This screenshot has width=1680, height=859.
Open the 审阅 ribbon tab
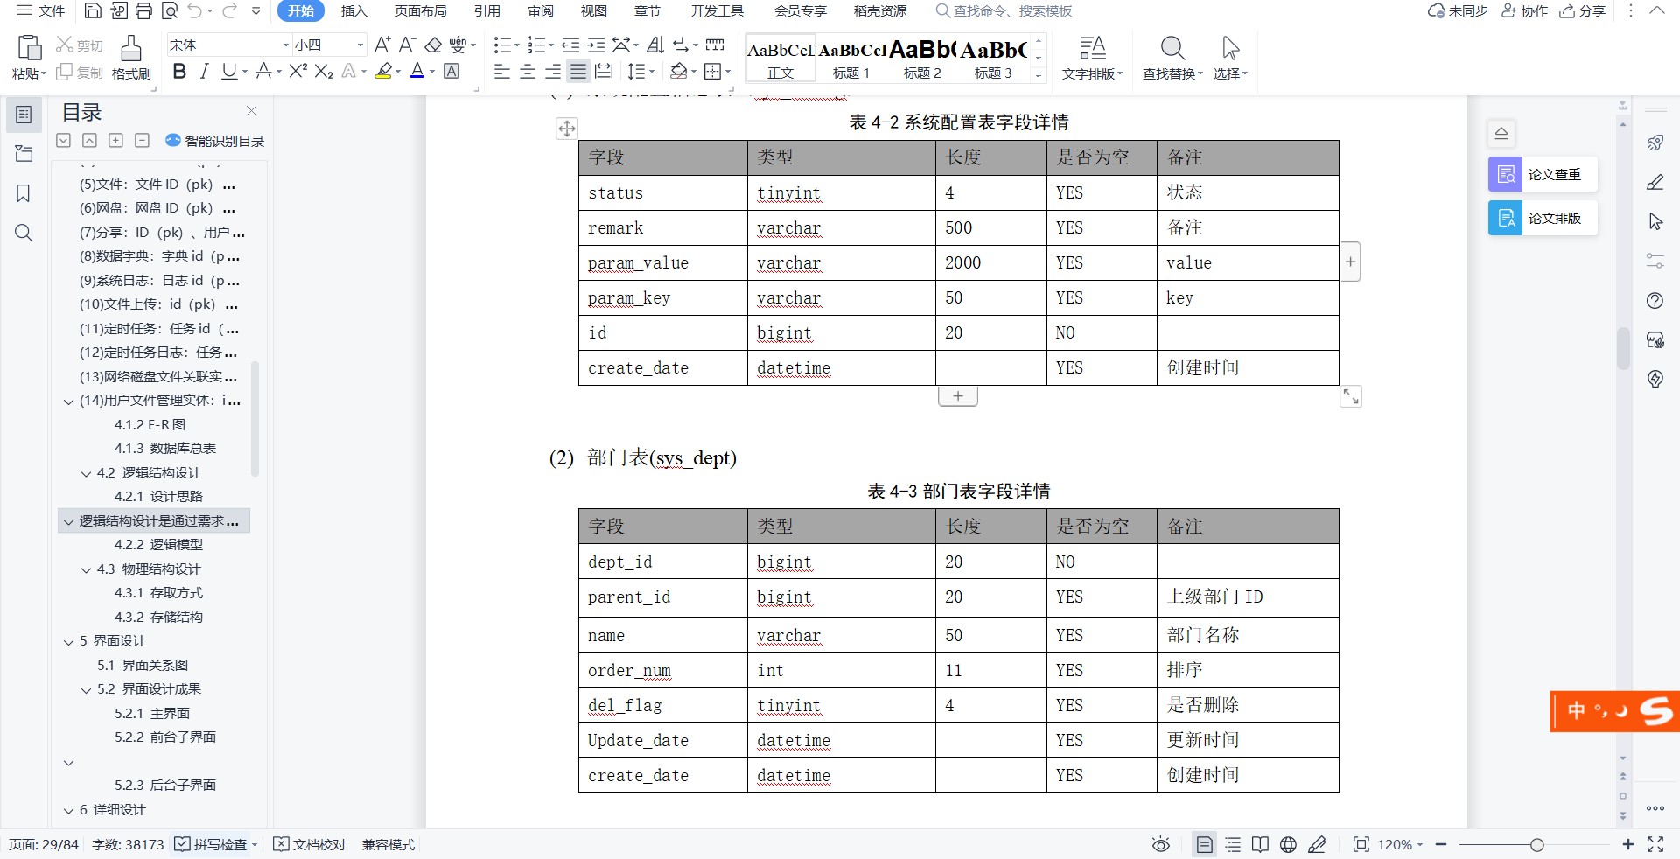tap(541, 11)
